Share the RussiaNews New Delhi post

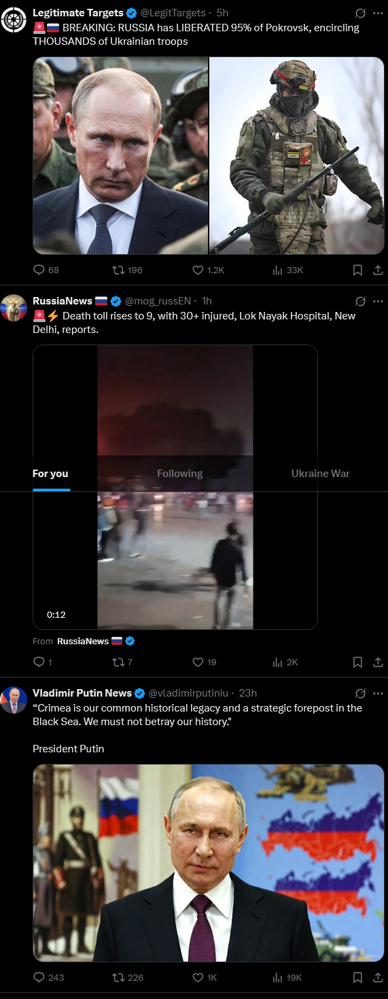coord(378,662)
